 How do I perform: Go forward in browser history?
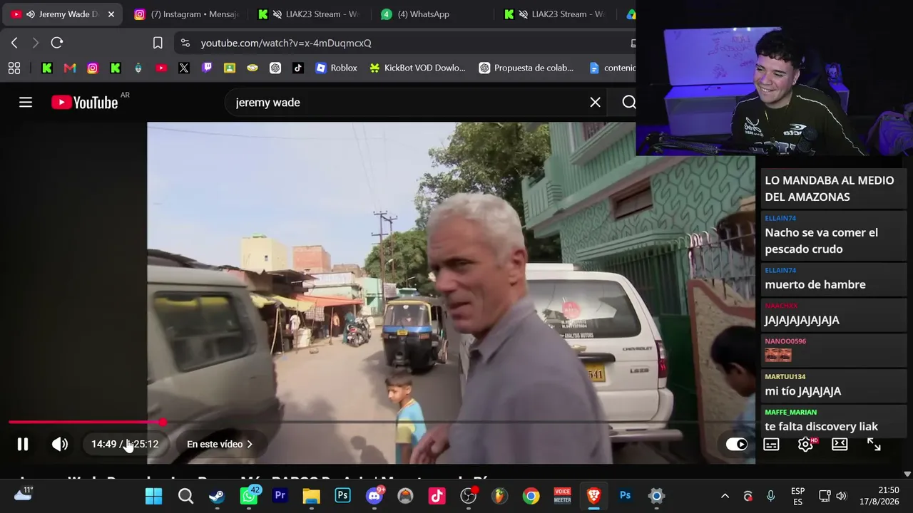[x=36, y=43]
